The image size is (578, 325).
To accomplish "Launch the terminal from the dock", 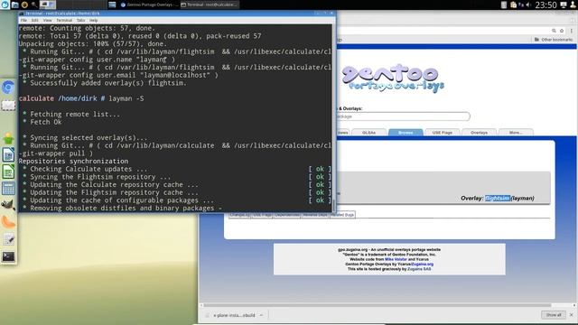I will pyautogui.click(x=8, y=256).
